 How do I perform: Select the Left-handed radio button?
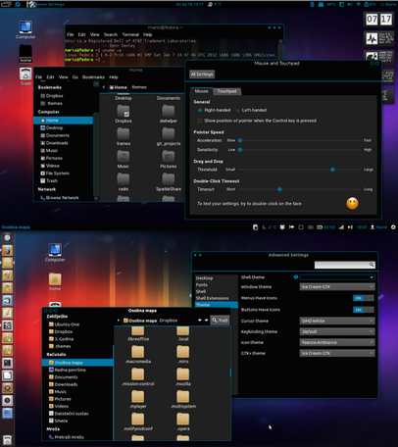(x=237, y=111)
